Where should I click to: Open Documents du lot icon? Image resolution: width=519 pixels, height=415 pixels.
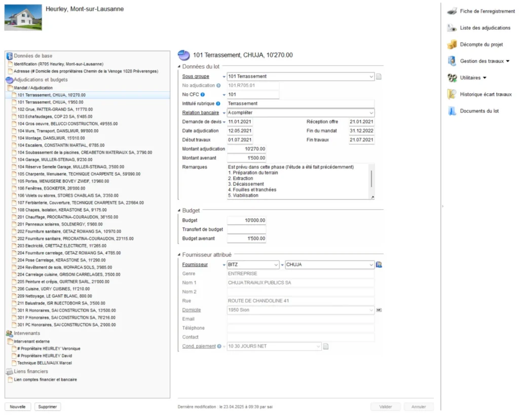pyautogui.click(x=452, y=111)
